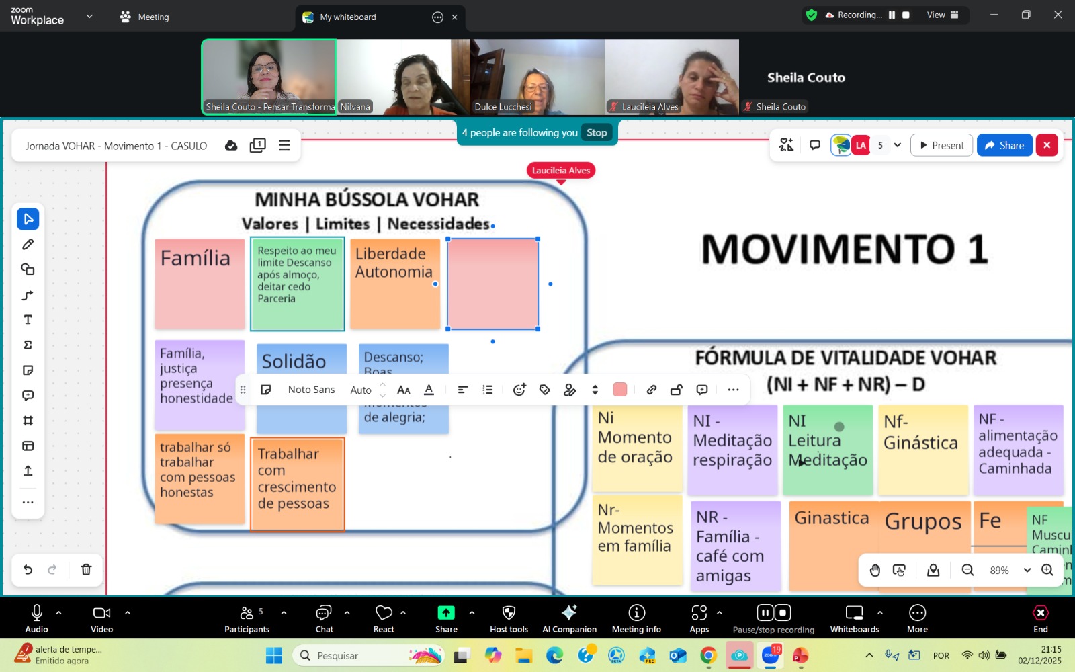Select the pen drawing tool
Viewport: 1075px width, 672px height.
point(28,245)
